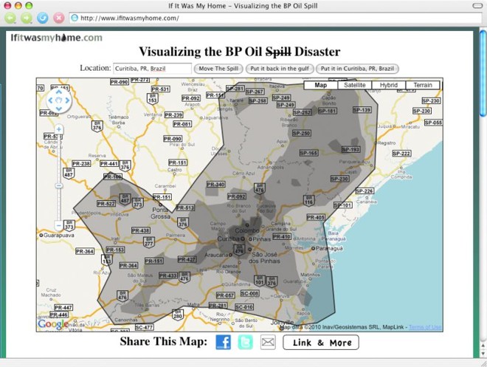
Task: Click the Pinhais label on map
Action: [261, 239]
